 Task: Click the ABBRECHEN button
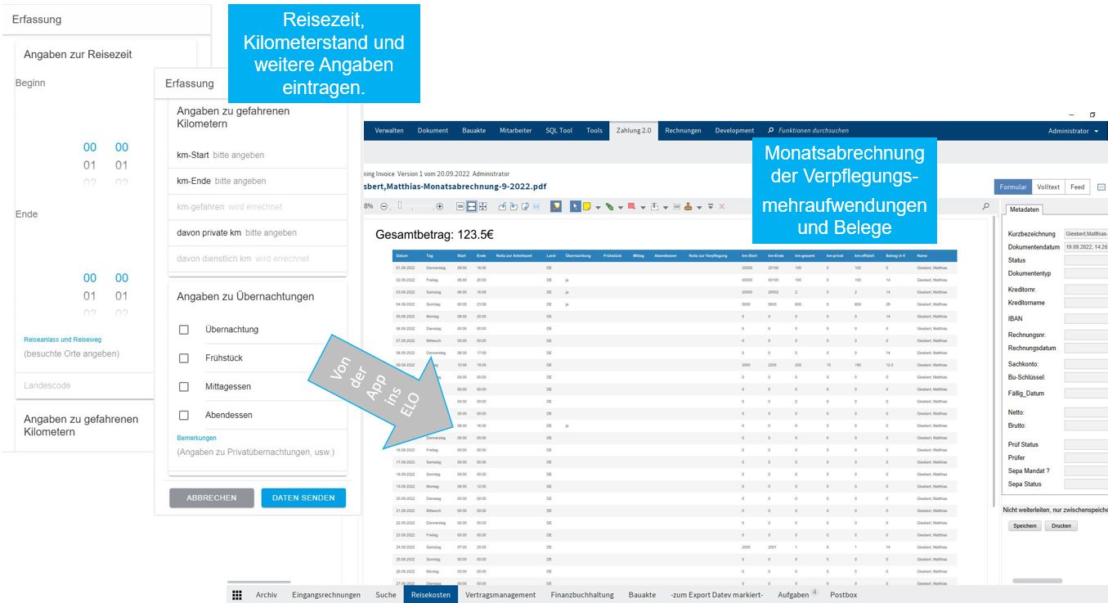click(212, 497)
